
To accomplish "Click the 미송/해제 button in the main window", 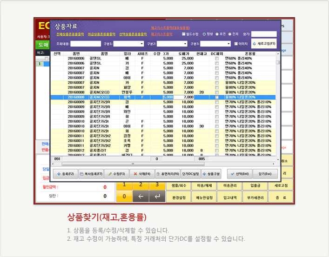I will (204, 185).
